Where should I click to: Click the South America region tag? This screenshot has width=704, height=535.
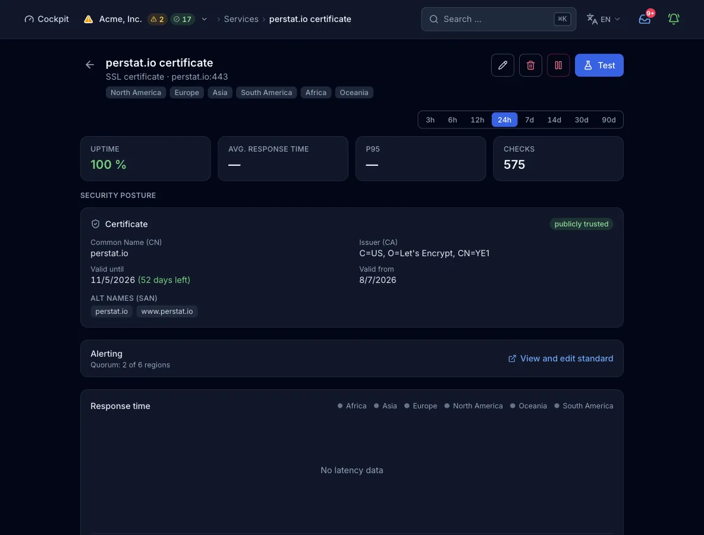266,93
